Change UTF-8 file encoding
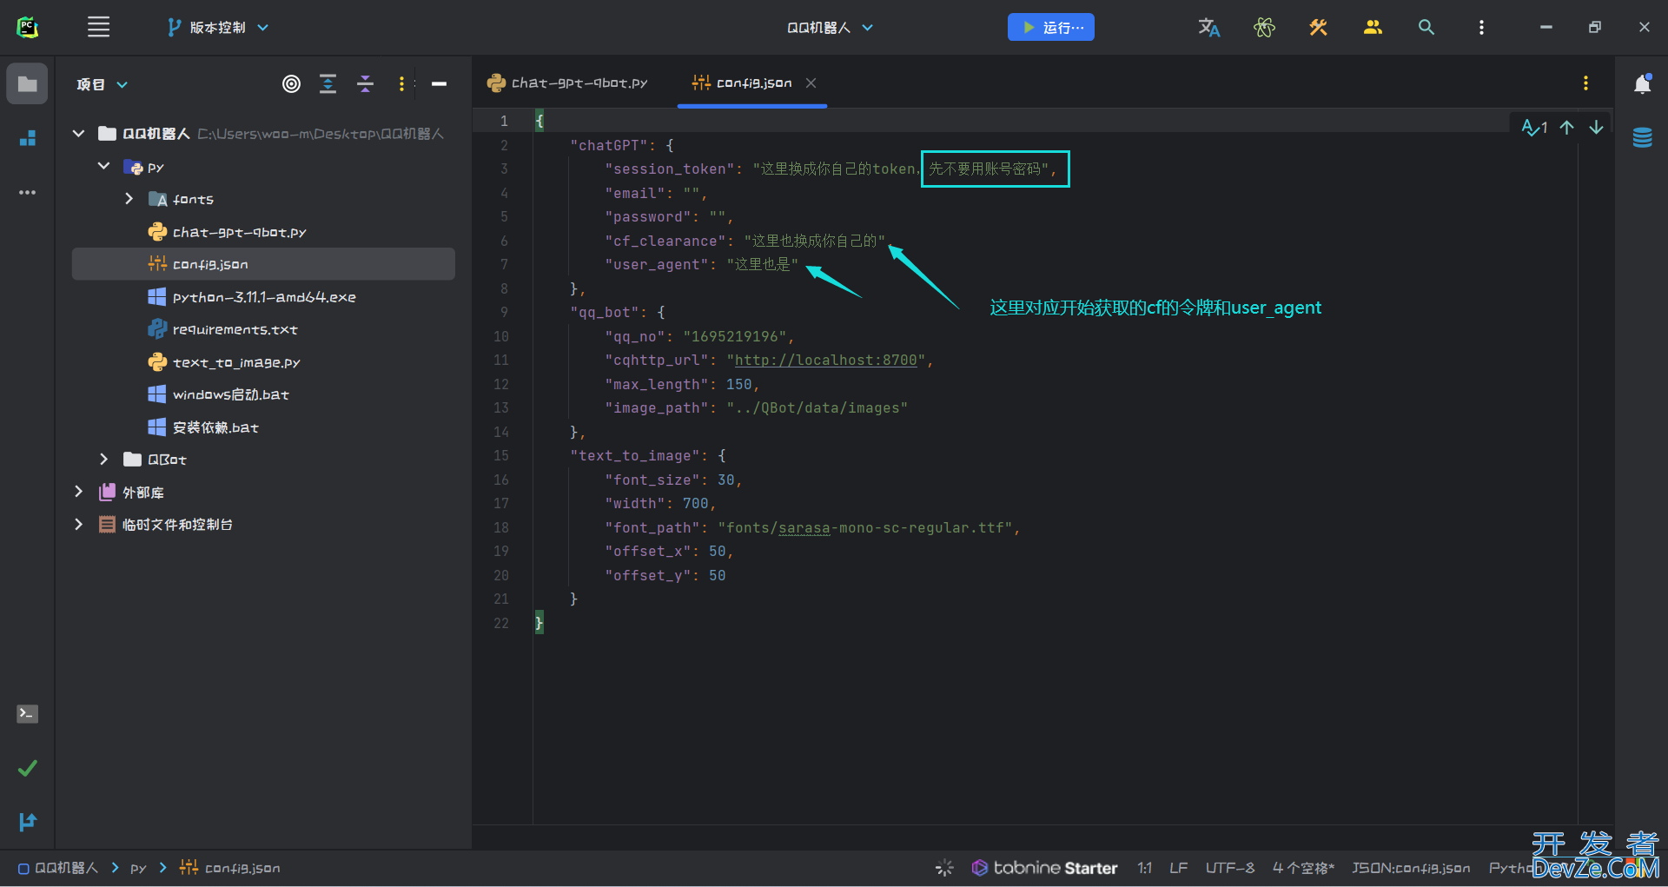 tap(1229, 867)
